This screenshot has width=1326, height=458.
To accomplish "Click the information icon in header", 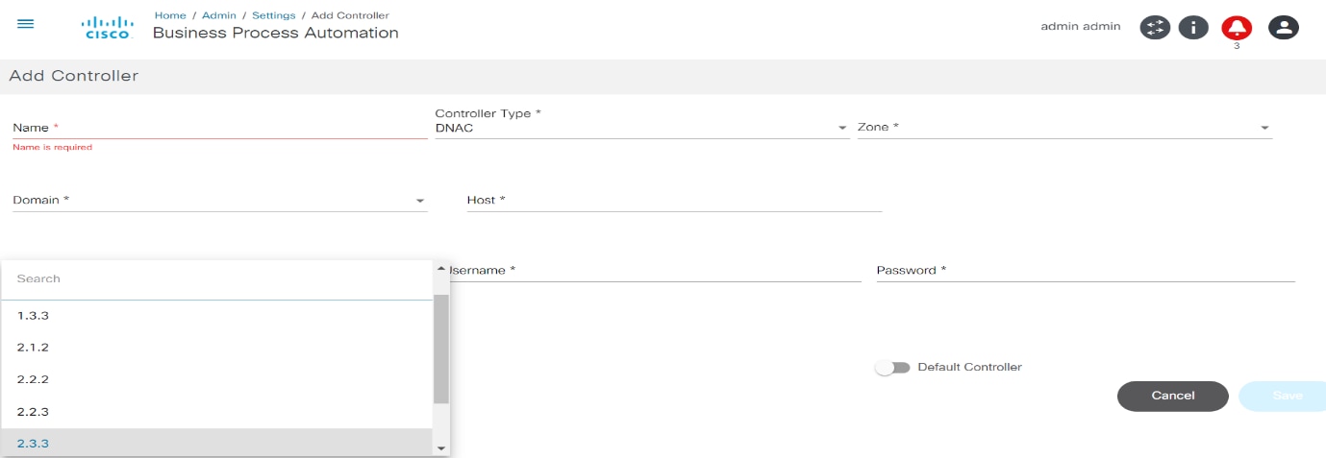I will click(x=1193, y=27).
